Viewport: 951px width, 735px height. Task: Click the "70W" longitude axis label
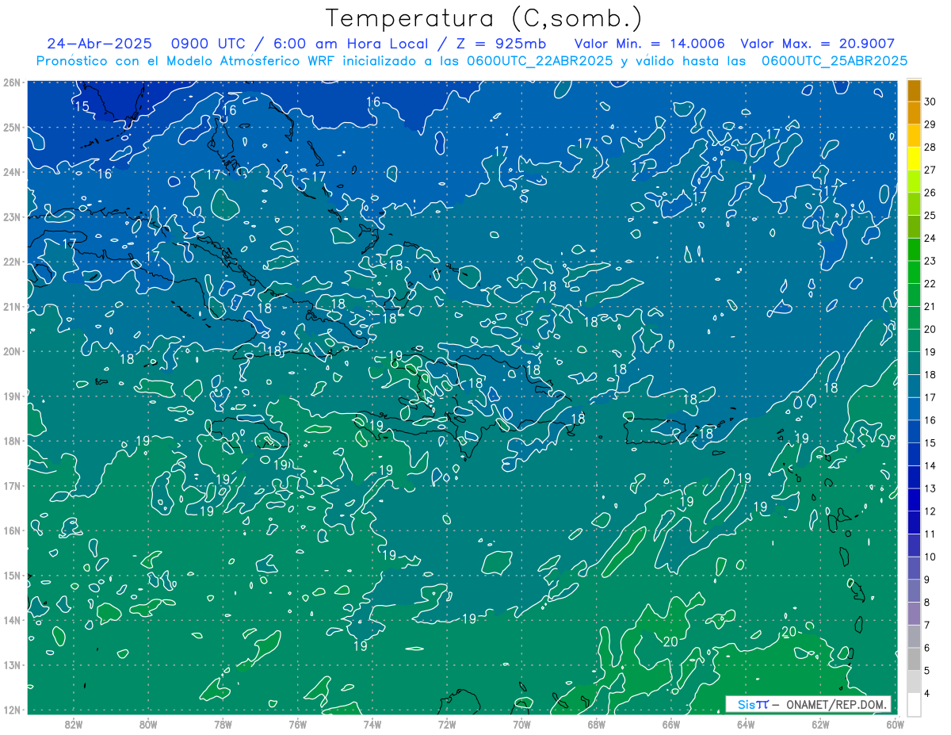pos(521,723)
